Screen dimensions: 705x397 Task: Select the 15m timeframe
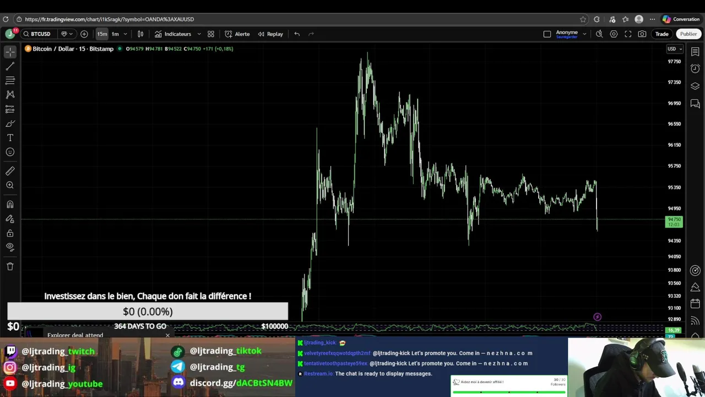(x=102, y=34)
